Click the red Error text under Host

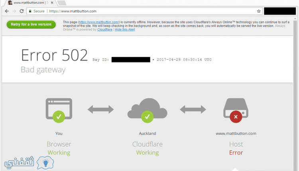tap(236, 153)
